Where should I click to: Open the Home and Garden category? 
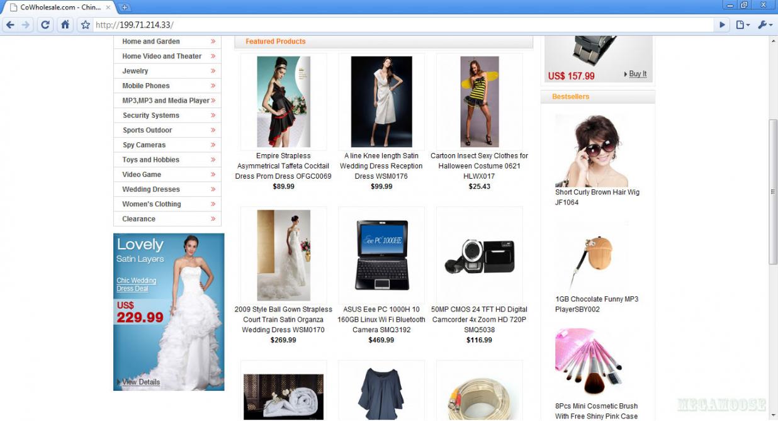(x=151, y=42)
